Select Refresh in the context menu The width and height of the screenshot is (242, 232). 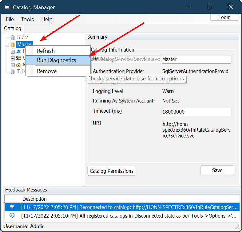point(46,51)
